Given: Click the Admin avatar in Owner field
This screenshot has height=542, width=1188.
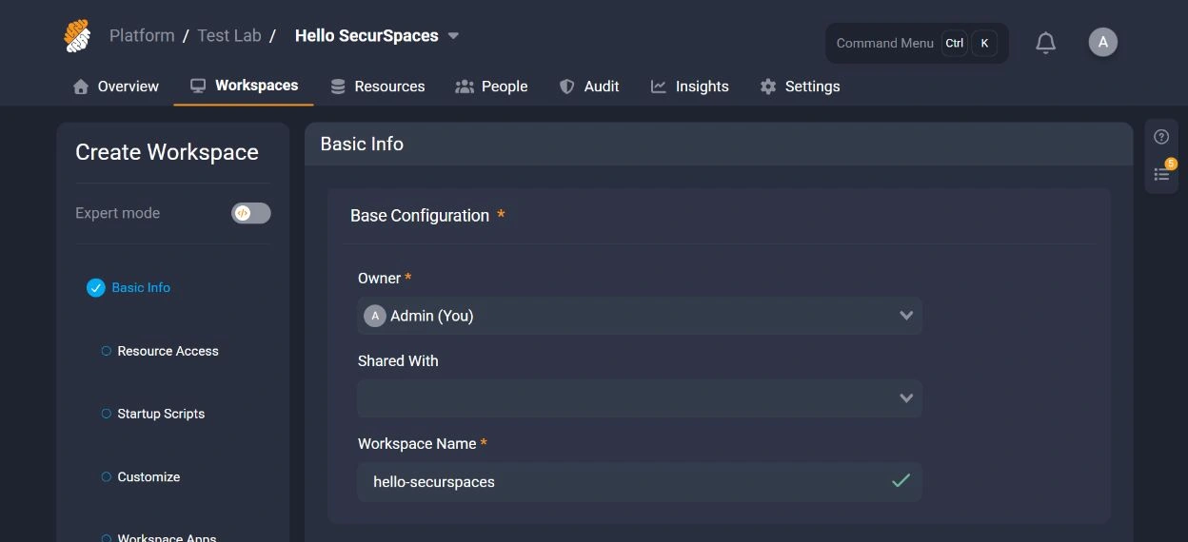Looking at the screenshot, I should pos(375,316).
